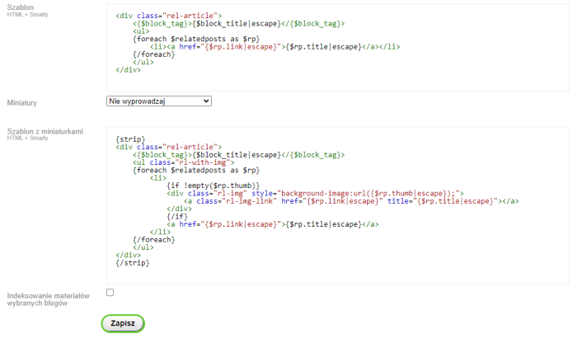
Task: Place cursor on the closing {/strip} line
Action: [133, 264]
